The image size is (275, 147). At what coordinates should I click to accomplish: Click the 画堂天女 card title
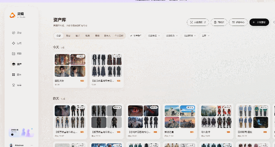click(x=59, y=81)
